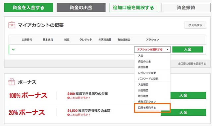
Task: Click the ボーナス section heading
Action: point(27,82)
